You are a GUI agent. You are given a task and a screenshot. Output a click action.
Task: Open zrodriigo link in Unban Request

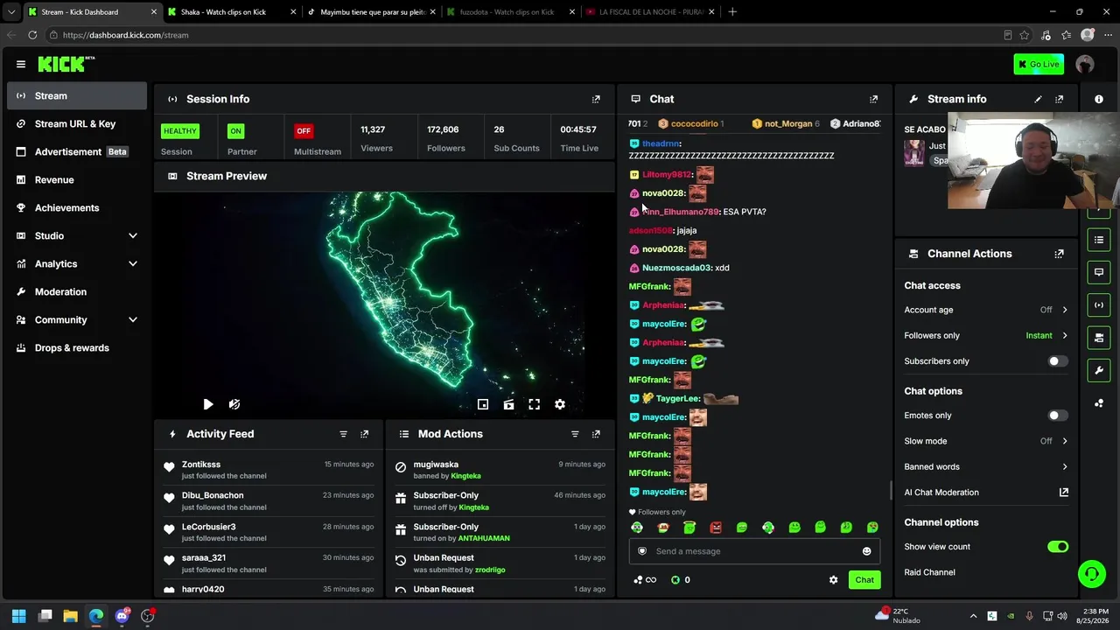(x=490, y=570)
